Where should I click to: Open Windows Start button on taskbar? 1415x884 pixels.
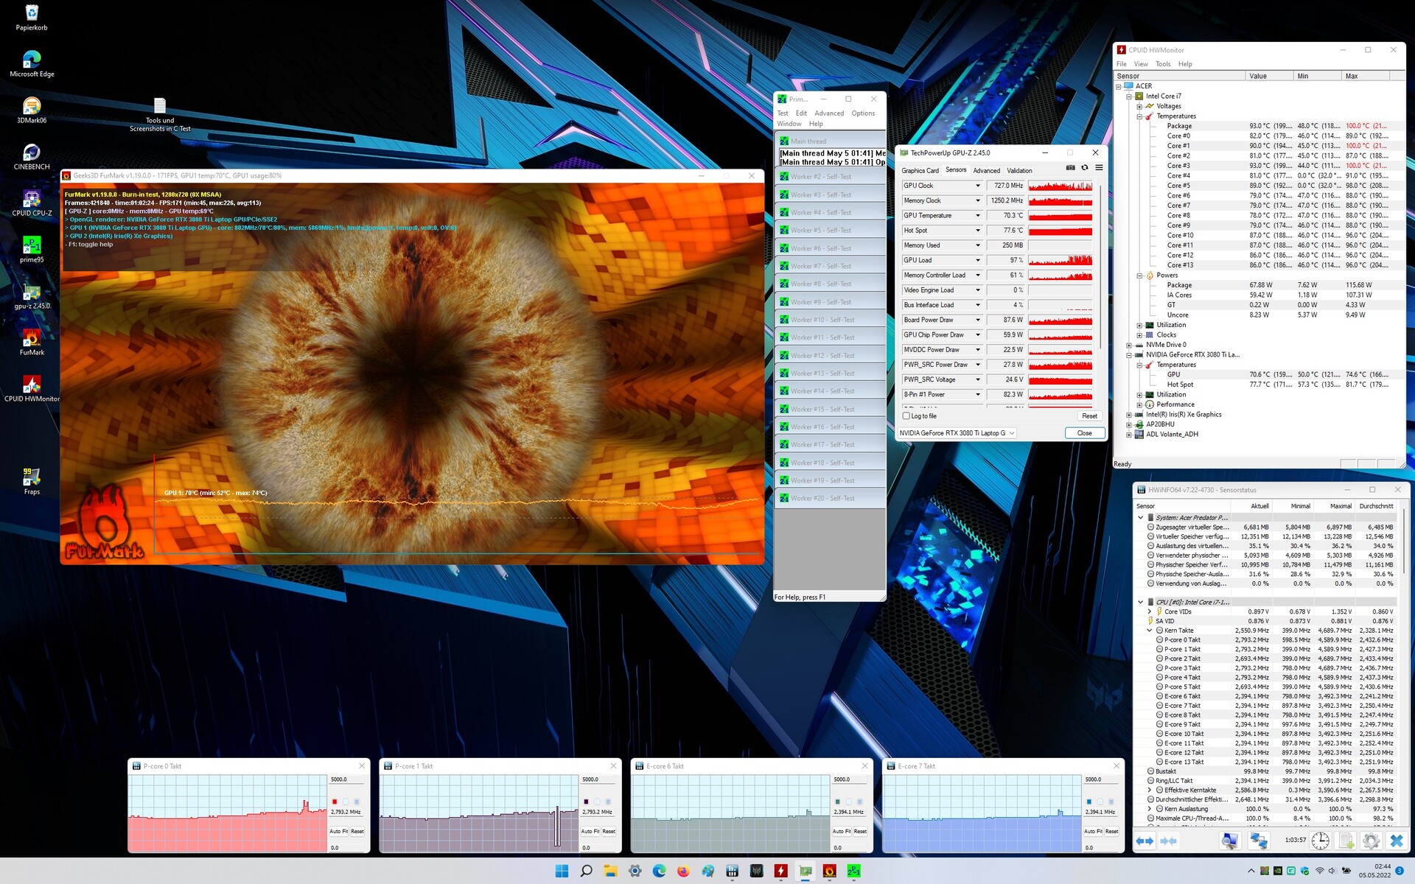click(x=562, y=871)
